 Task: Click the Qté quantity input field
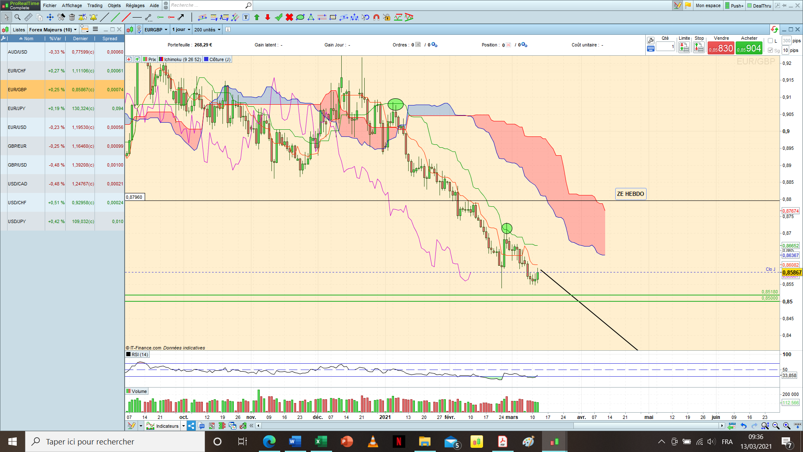665,46
